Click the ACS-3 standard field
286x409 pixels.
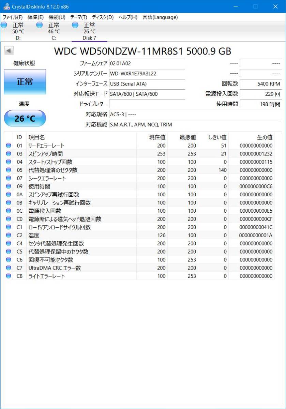coord(195,115)
